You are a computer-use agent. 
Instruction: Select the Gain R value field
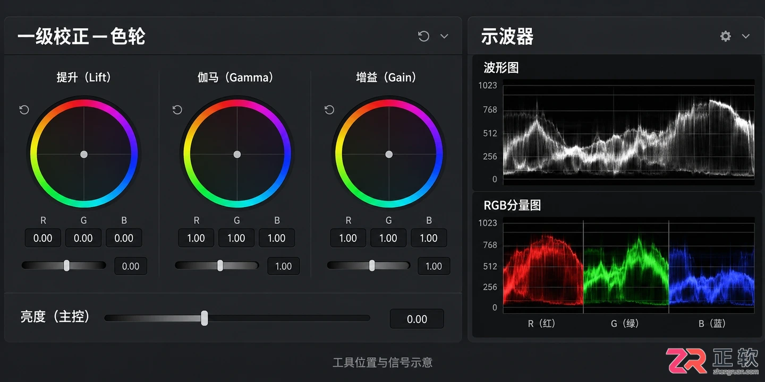(x=348, y=238)
